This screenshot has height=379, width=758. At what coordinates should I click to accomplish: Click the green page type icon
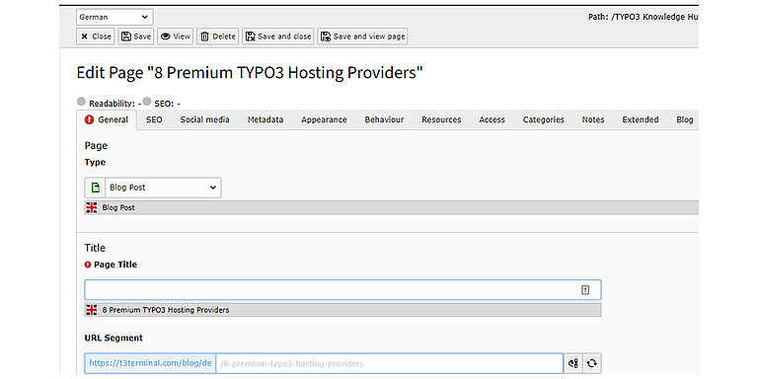click(95, 188)
